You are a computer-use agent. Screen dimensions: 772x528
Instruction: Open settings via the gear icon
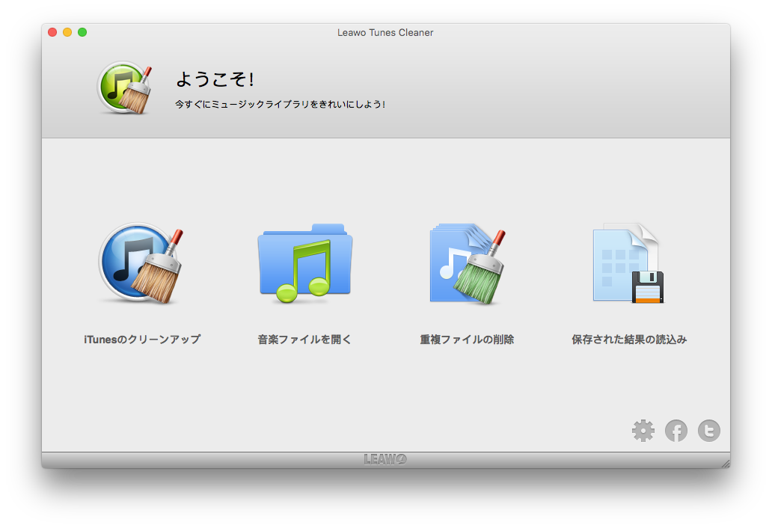[643, 431]
